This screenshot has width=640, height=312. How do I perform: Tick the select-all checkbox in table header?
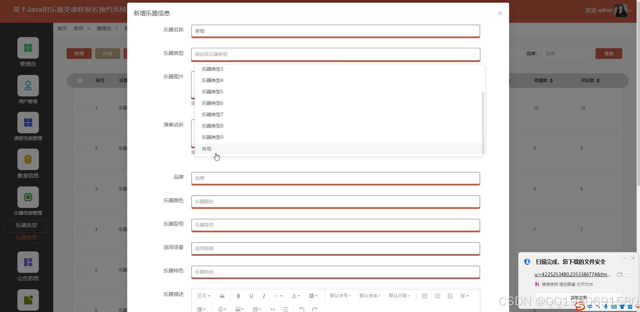point(80,81)
